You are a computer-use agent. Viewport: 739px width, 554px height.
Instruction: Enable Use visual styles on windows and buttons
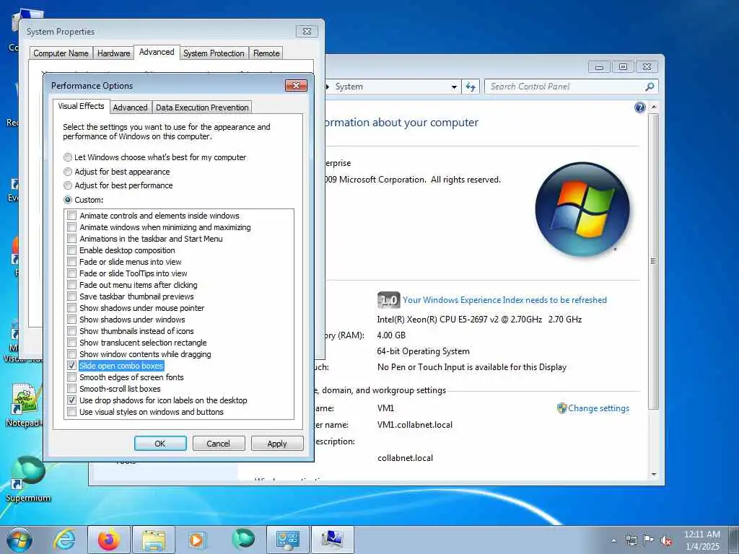point(71,412)
